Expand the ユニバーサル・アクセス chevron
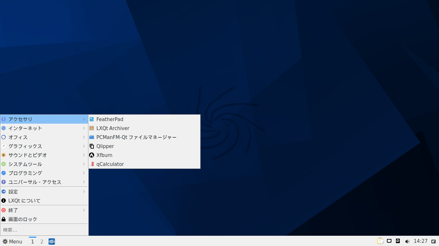This screenshot has height=246, width=439. pos(84,182)
